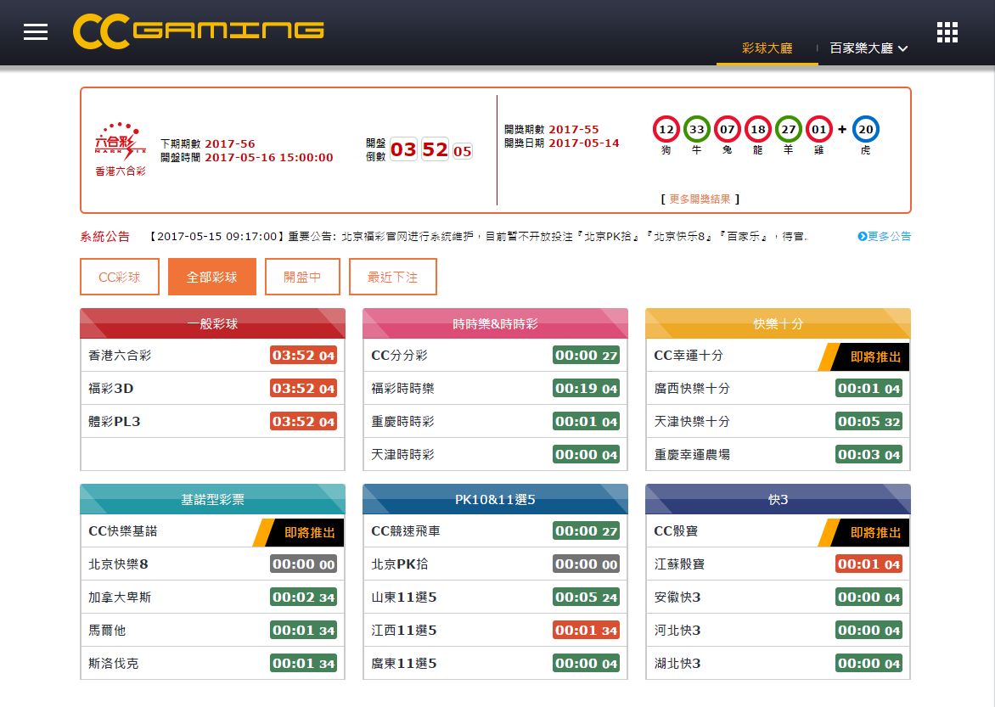Open CC競速飛車 game row
Screen dimensions: 995x707
(x=495, y=531)
